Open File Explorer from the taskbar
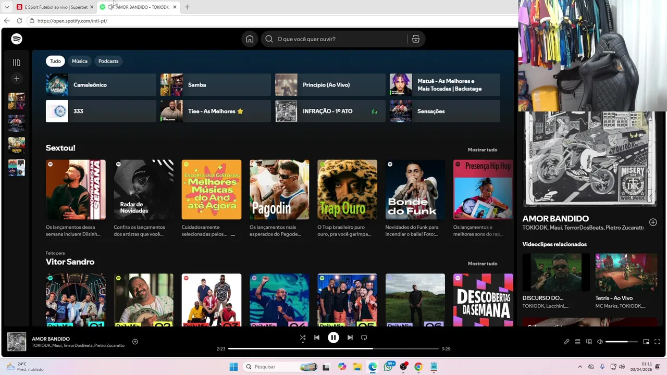Image resolution: width=667 pixels, height=375 pixels. (357, 367)
